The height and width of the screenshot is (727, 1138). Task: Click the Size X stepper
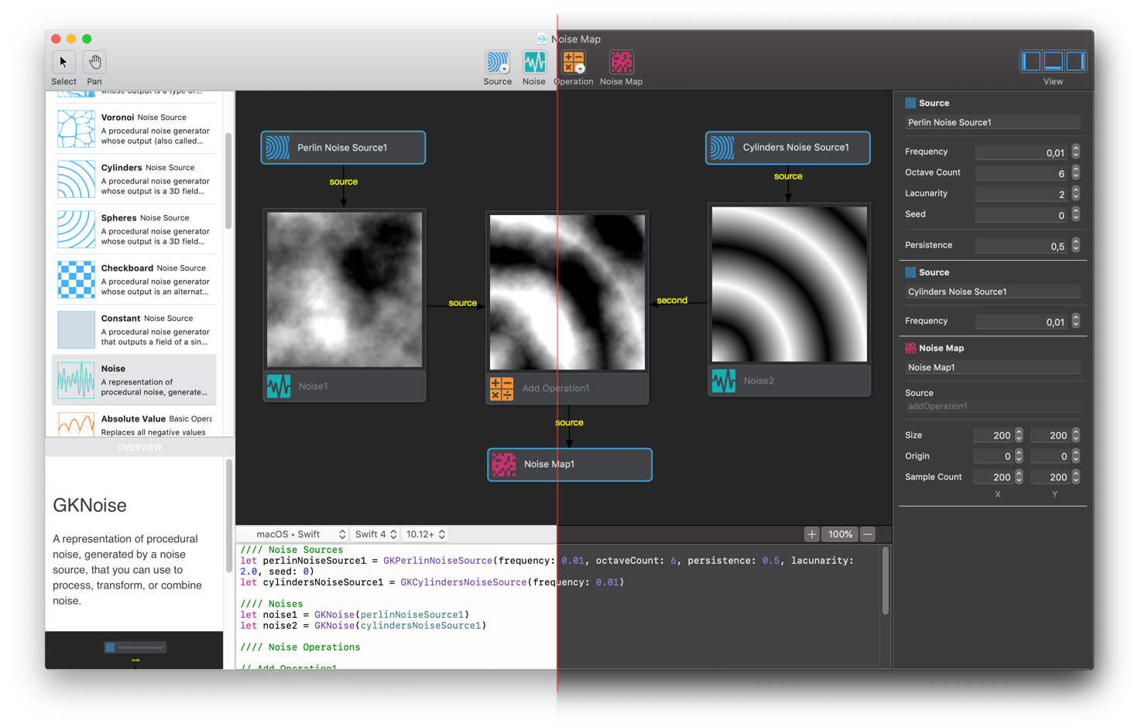pyautogui.click(x=1019, y=435)
